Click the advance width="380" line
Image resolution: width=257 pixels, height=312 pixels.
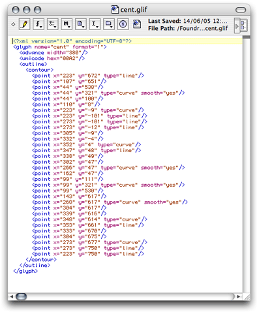point(53,53)
